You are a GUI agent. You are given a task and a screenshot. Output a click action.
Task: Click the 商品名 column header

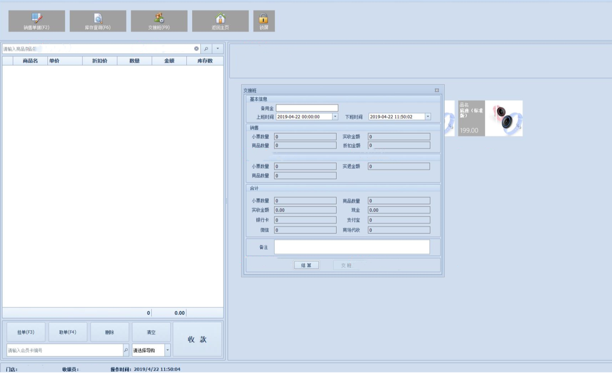tap(30, 61)
